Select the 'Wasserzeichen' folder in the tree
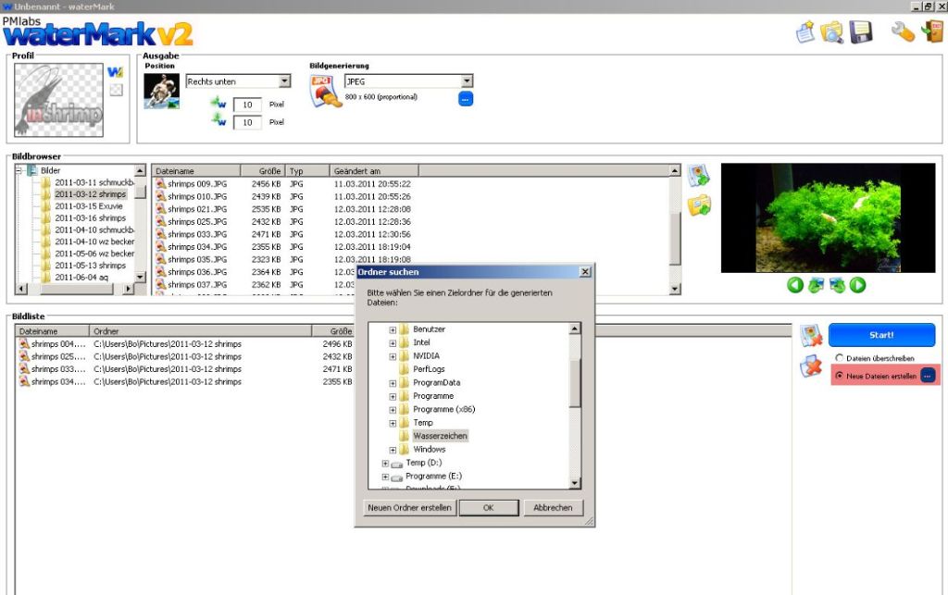The image size is (948, 595). (440, 436)
